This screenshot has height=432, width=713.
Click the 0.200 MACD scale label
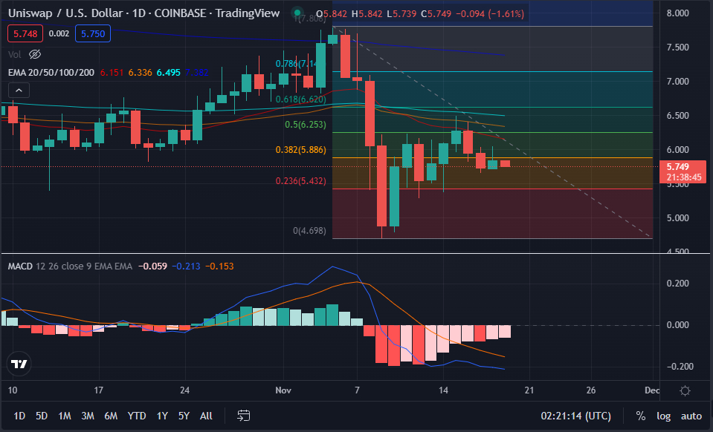point(677,284)
